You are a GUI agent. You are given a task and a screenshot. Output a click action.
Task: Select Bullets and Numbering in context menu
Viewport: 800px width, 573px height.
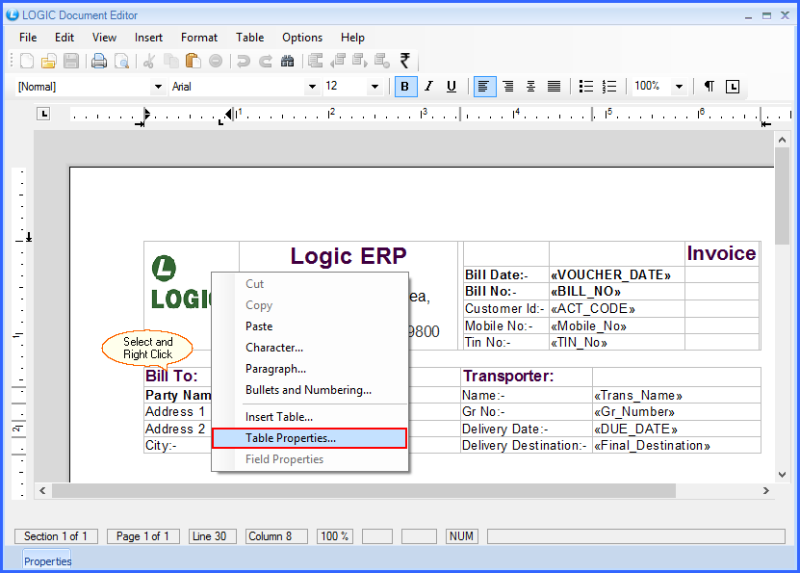click(309, 390)
